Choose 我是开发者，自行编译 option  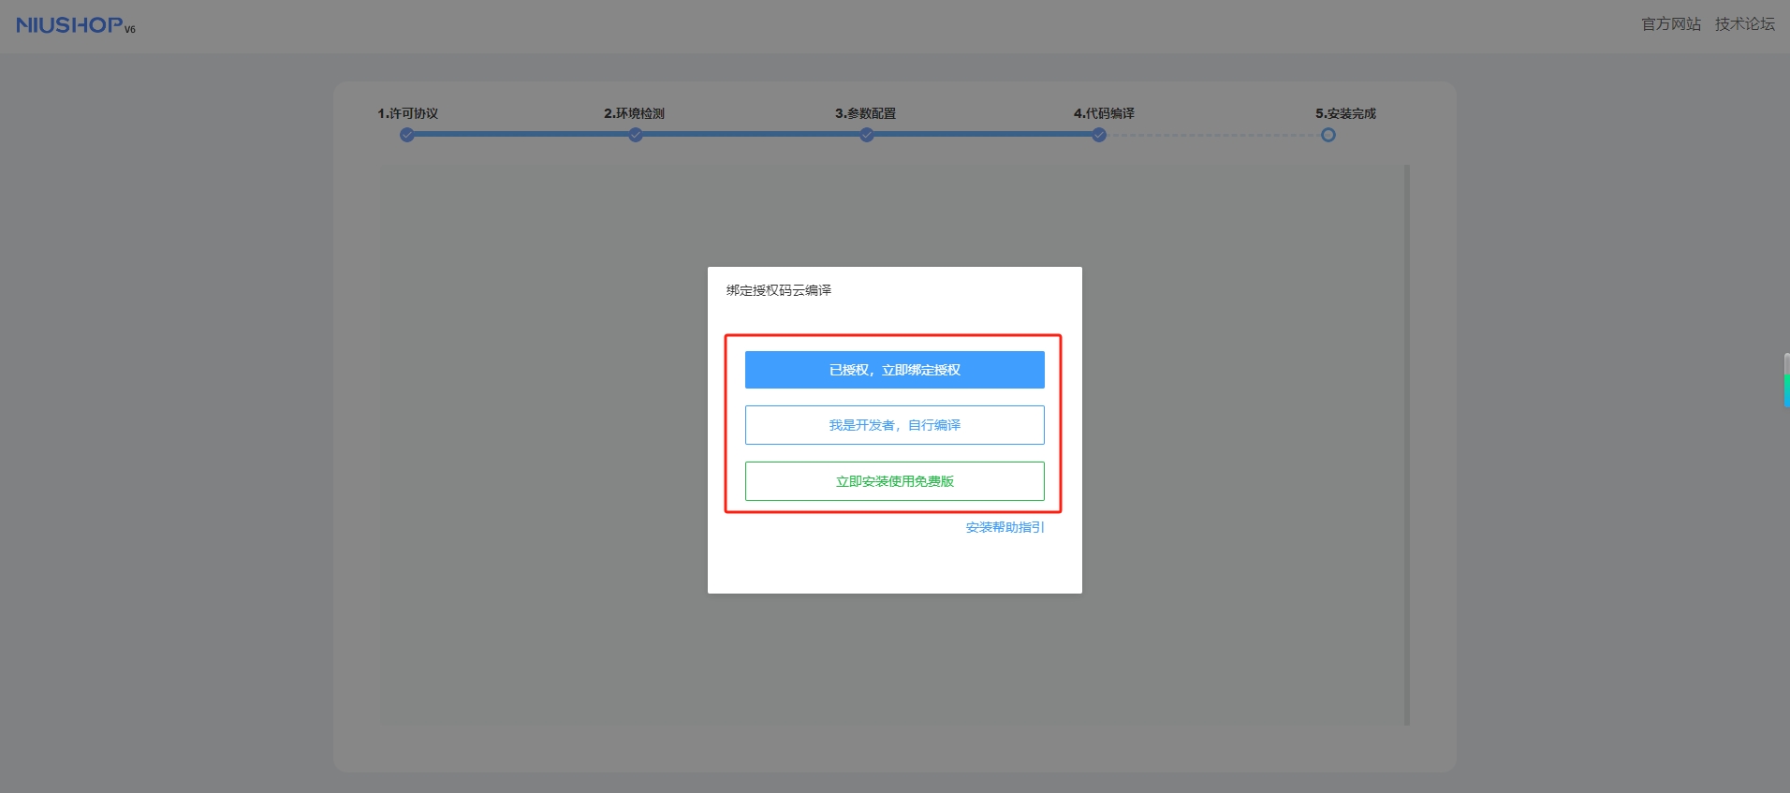pyautogui.click(x=894, y=425)
